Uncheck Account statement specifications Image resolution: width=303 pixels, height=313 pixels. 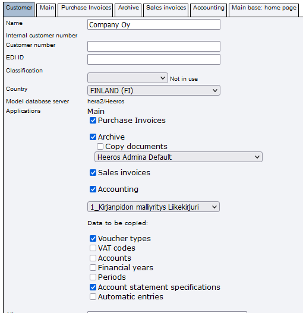pos(93,287)
